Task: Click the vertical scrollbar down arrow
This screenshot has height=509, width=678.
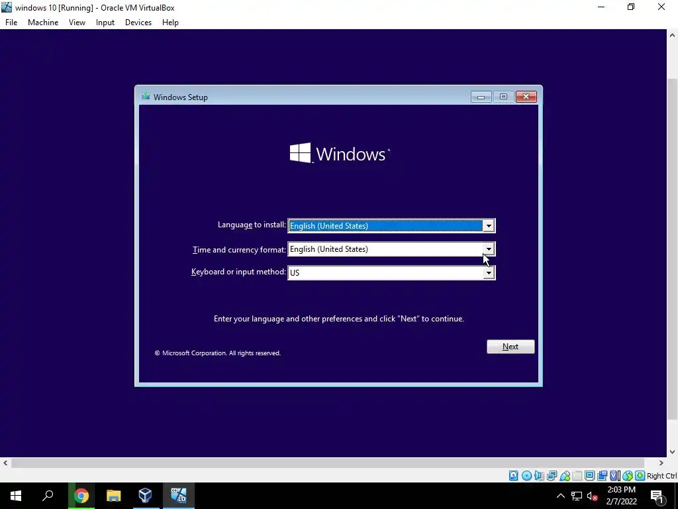Action: point(673,452)
